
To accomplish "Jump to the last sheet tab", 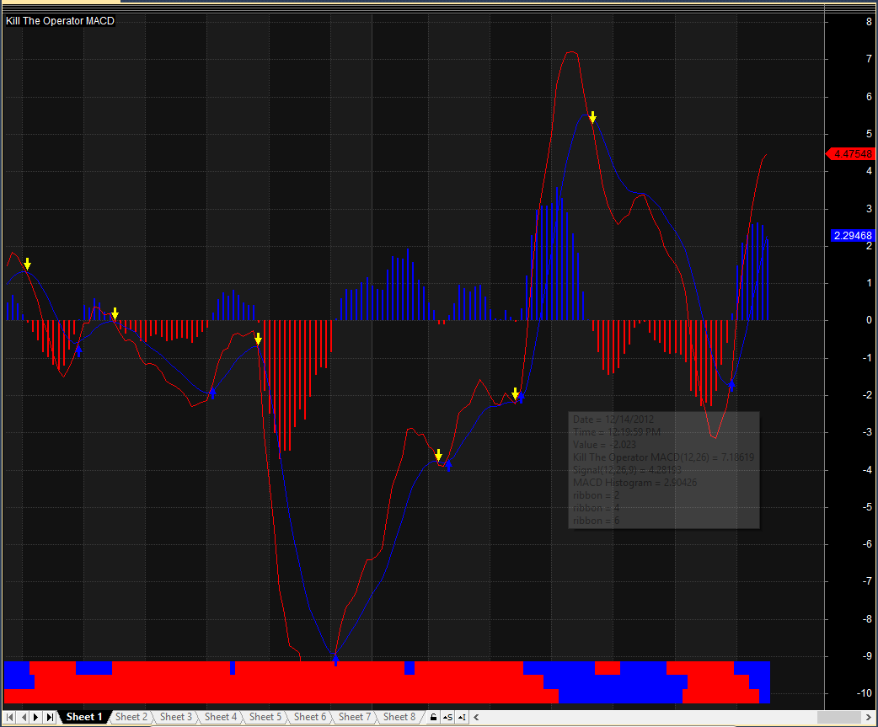I will click(50, 717).
